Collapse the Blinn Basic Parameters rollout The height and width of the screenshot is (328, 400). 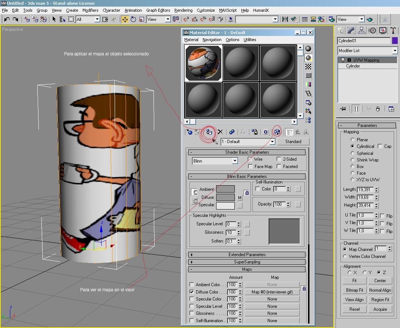point(247,176)
